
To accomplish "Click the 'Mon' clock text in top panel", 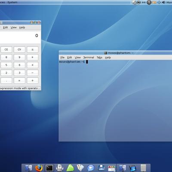I will pos(169,2).
